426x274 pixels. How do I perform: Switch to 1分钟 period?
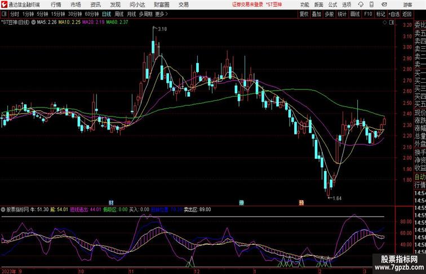28,14
